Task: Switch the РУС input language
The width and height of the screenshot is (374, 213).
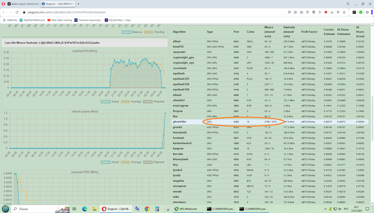Action: [x=346, y=209]
